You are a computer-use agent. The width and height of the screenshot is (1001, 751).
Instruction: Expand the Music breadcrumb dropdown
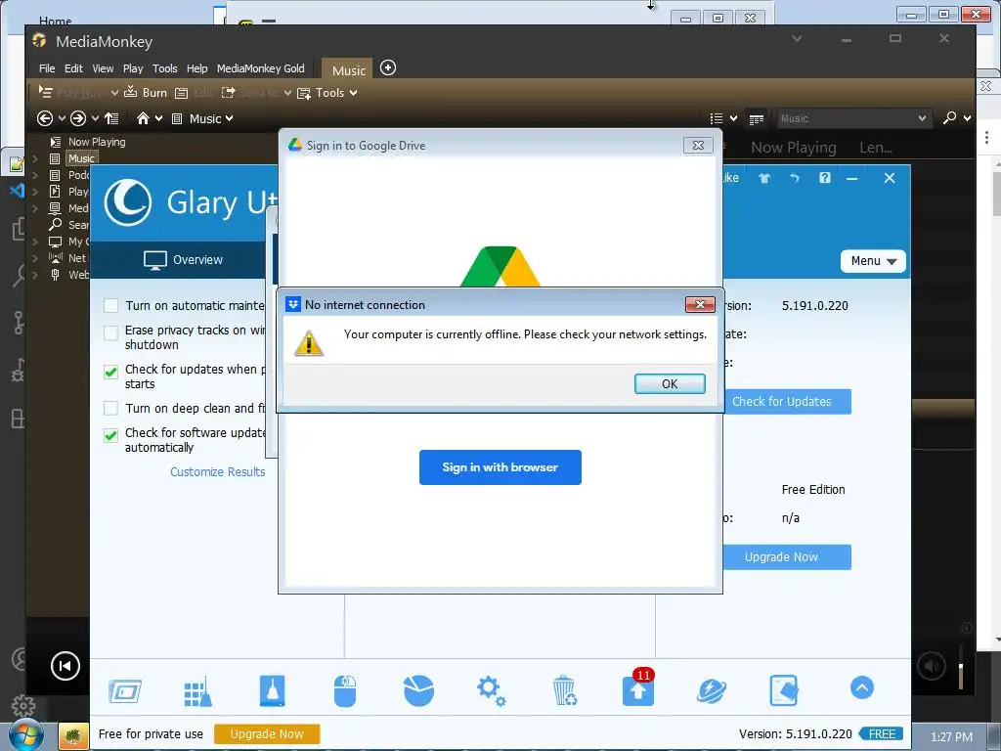coord(229,118)
